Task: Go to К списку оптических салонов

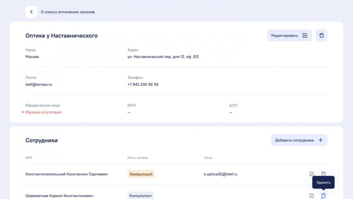Action: point(68,12)
